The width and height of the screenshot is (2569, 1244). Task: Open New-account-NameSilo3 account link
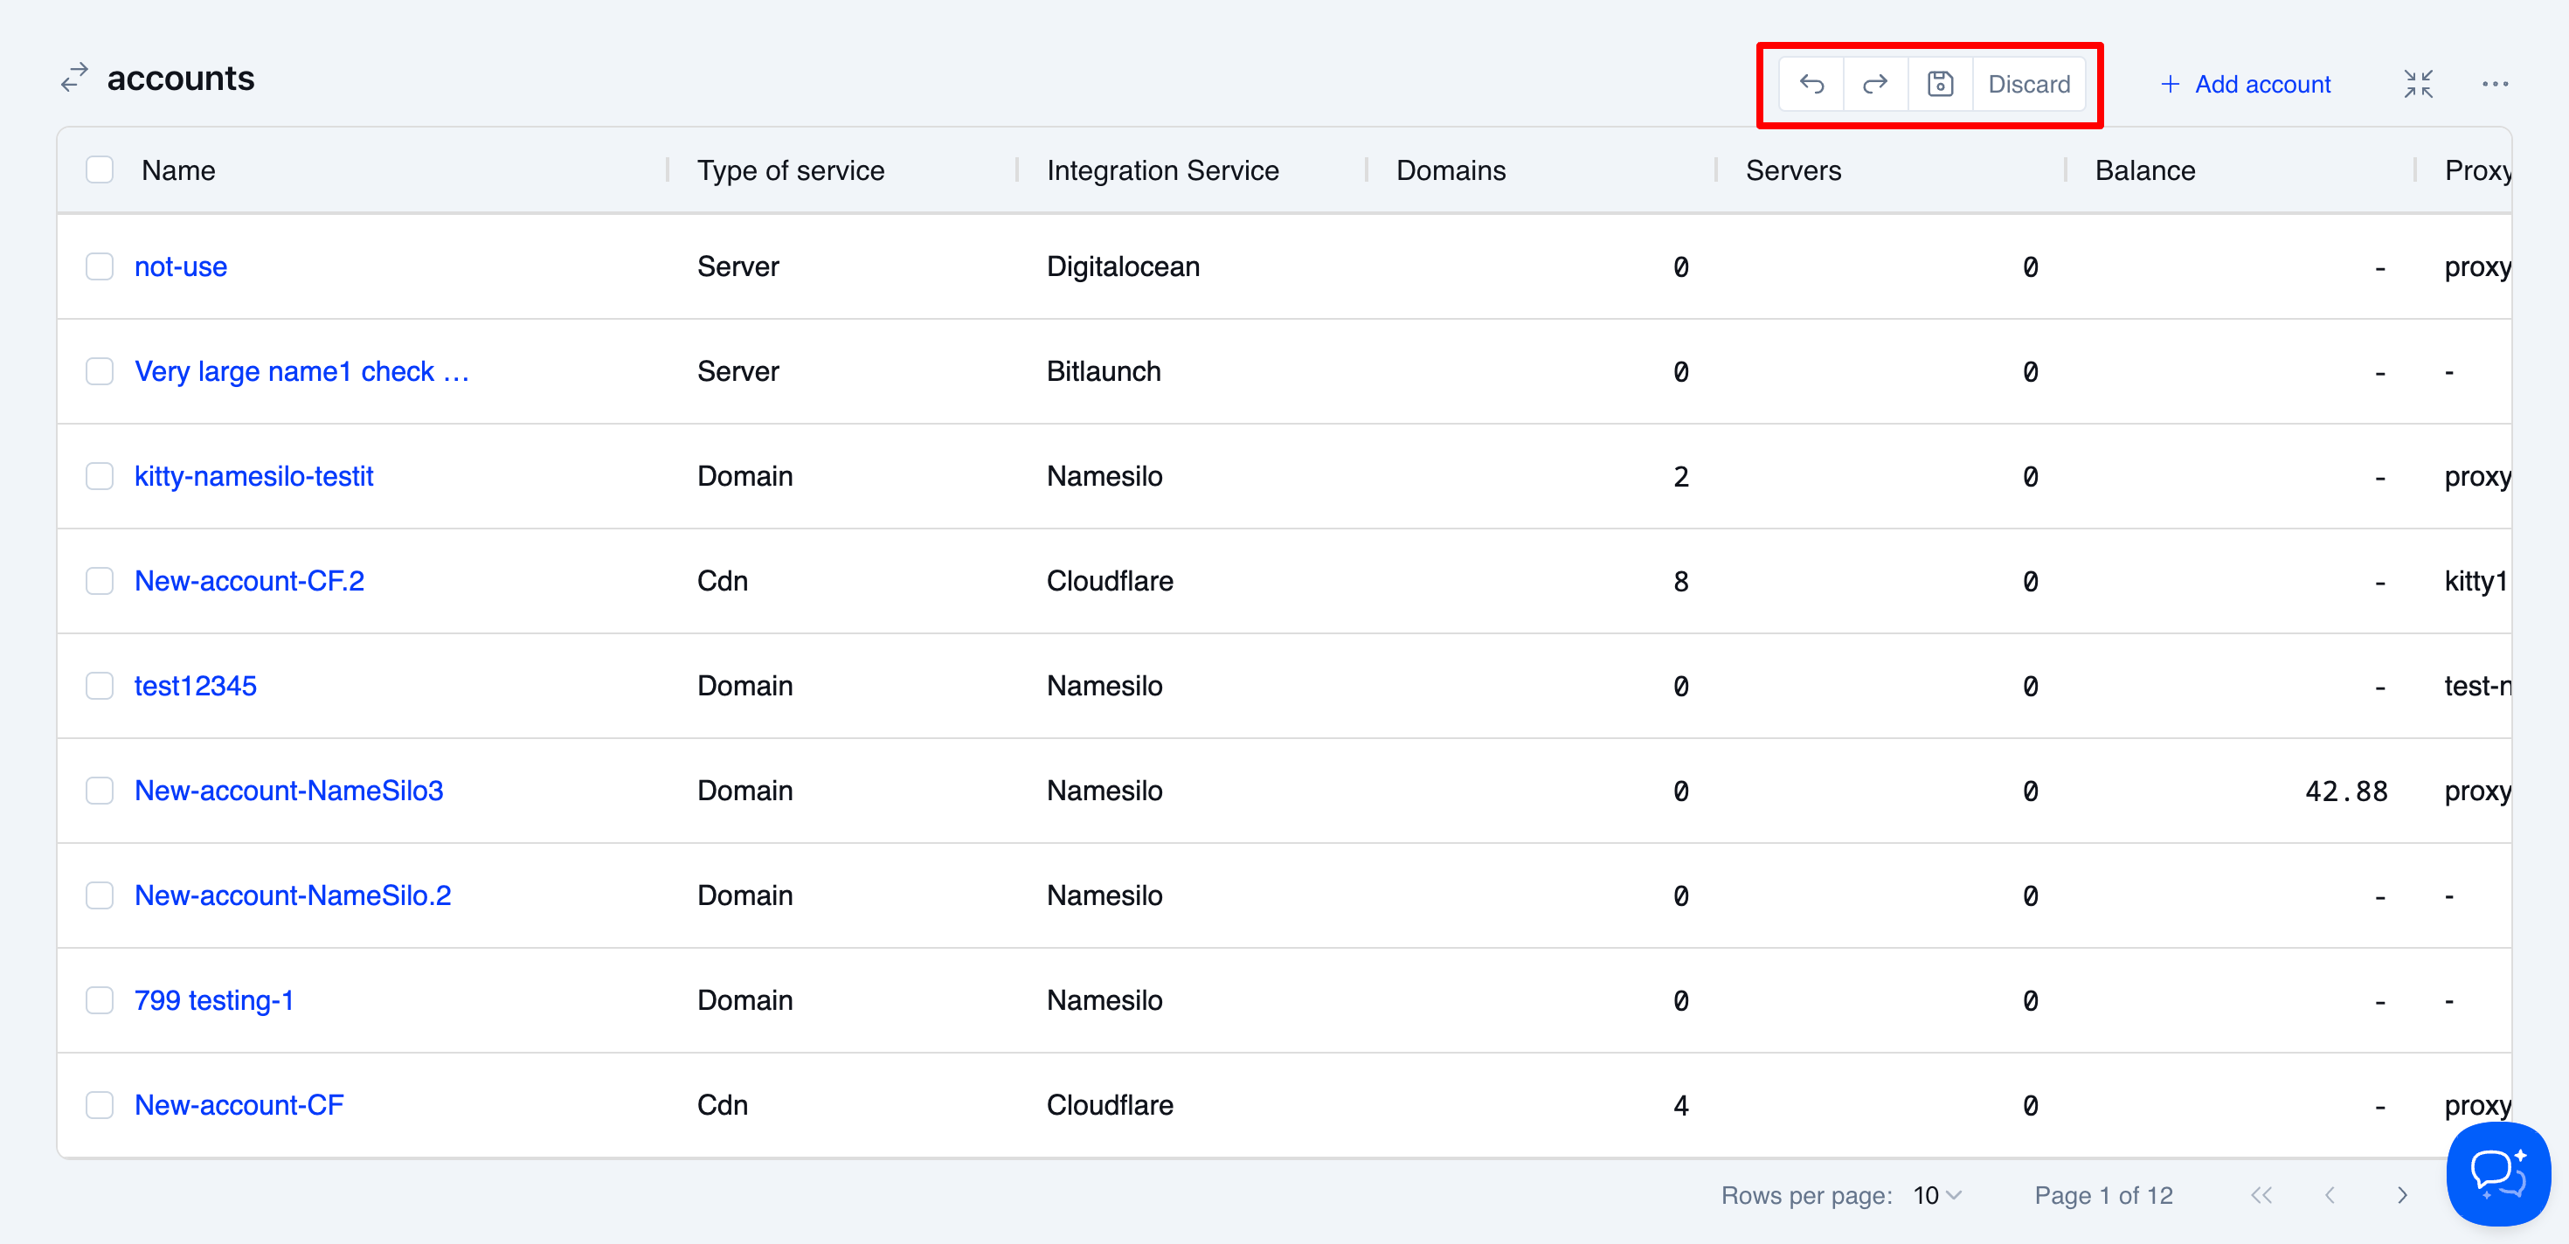point(288,791)
